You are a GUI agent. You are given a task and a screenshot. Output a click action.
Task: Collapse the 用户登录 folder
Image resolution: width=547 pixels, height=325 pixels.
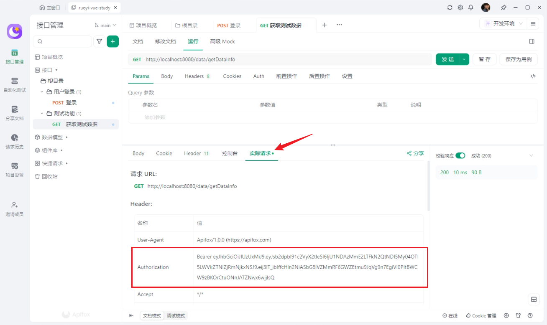(42, 92)
